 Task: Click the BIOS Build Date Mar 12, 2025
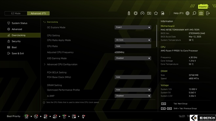195,37
